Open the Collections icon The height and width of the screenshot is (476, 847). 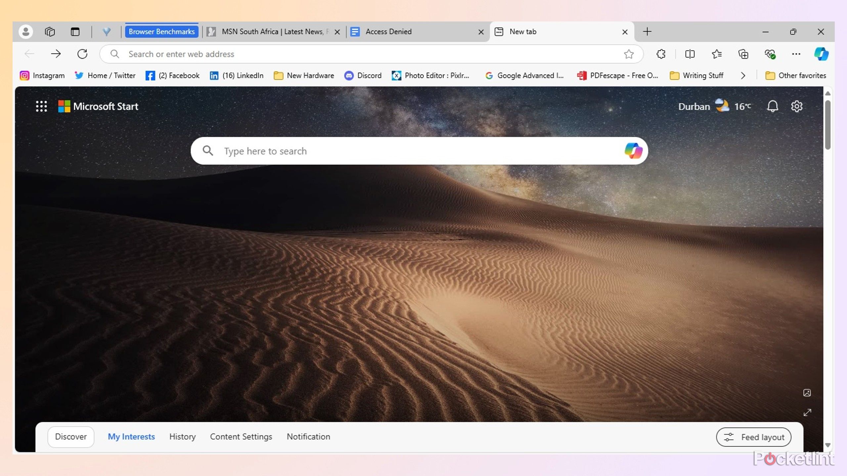(743, 54)
